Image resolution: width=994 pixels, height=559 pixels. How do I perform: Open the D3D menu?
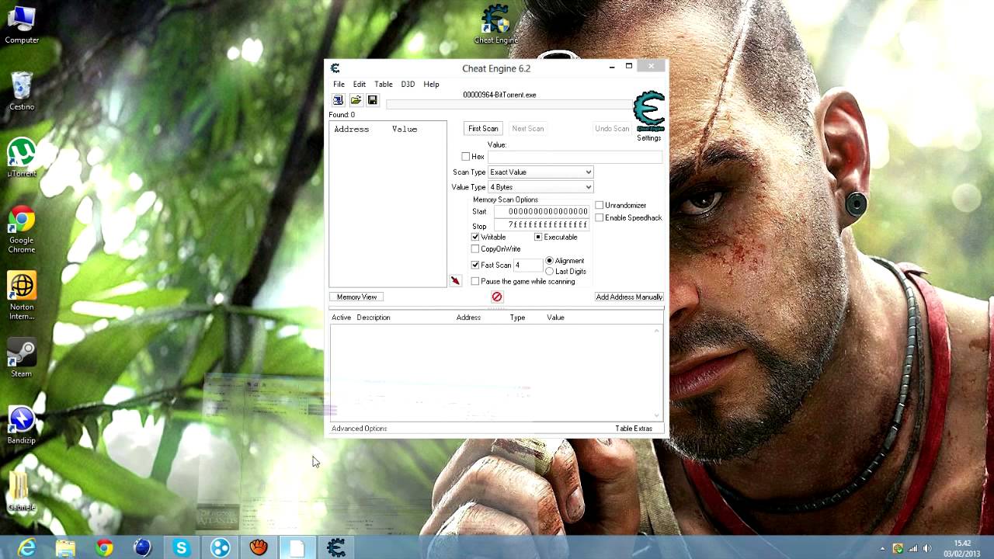408,84
